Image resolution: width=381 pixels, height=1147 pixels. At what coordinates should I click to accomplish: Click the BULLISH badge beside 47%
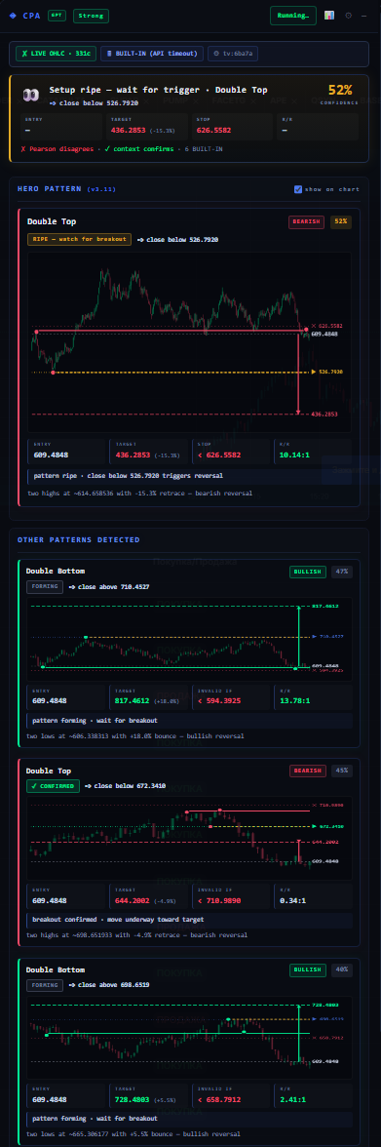(x=308, y=572)
